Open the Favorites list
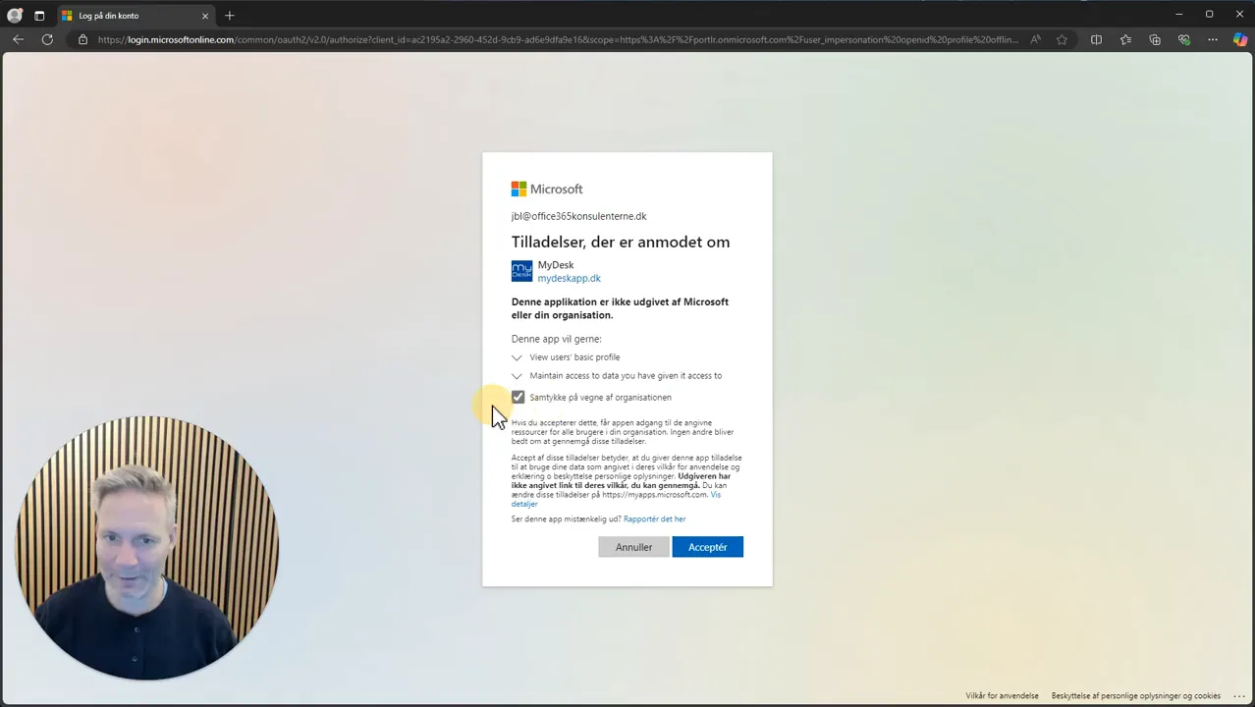The image size is (1255, 707). click(1125, 39)
